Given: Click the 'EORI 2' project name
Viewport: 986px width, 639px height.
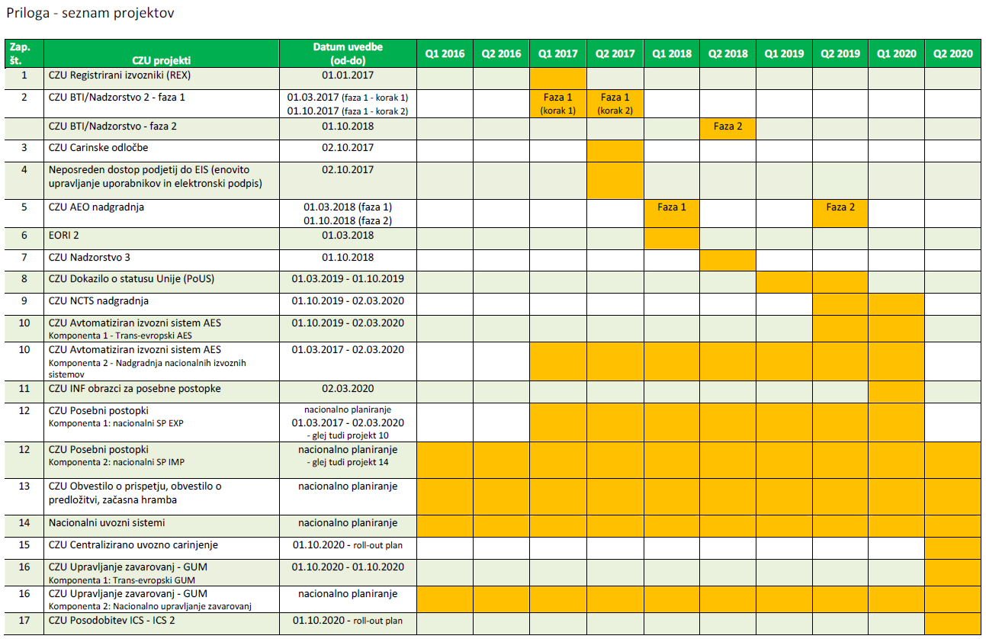Looking at the screenshot, I should click(x=66, y=236).
